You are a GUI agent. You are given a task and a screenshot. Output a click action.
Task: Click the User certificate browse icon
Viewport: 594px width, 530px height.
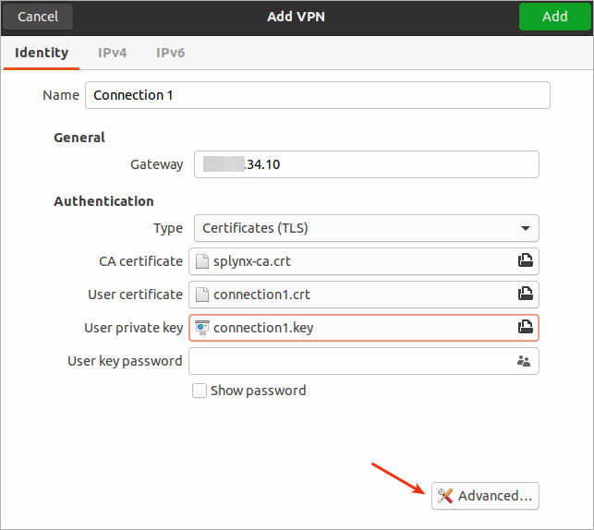526,294
